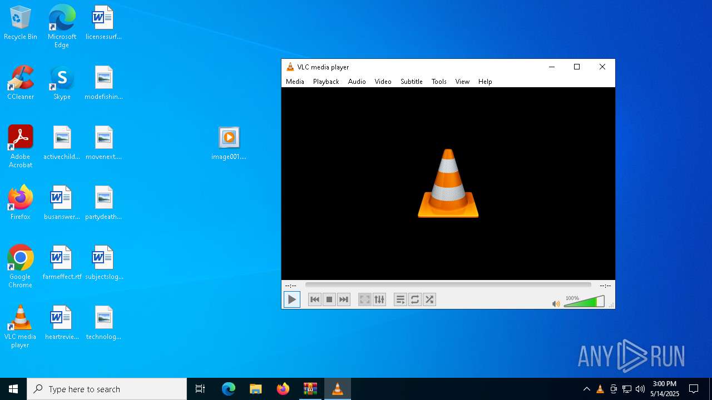Open the View menu

[x=462, y=81]
